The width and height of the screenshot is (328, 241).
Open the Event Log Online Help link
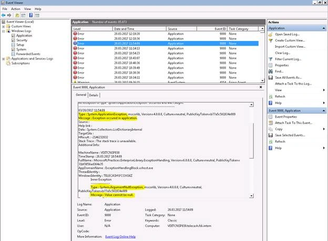coord(120,237)
